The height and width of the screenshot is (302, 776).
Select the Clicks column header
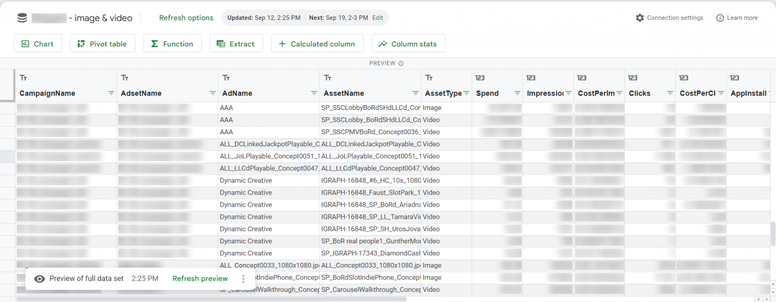coord(640,94)
